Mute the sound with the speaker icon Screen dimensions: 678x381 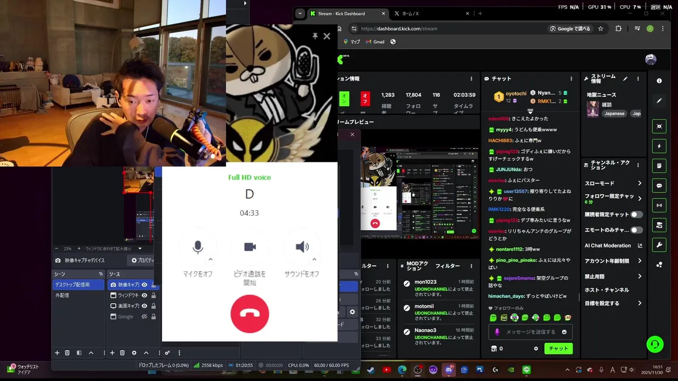(x=302, y=247)
